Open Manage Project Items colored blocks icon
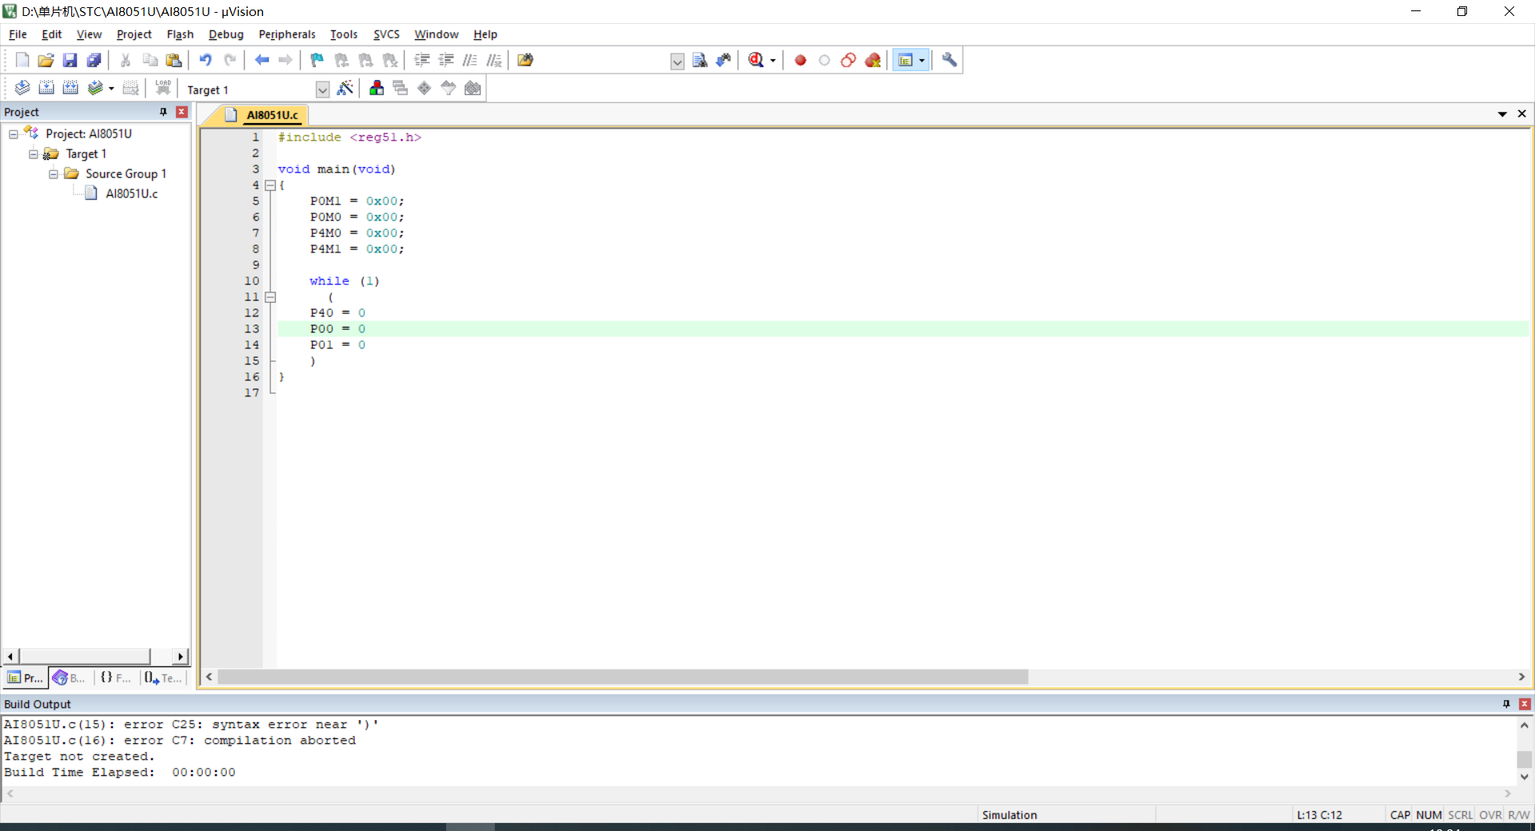This screenshot has height=831, width=1535. (377, 88)
